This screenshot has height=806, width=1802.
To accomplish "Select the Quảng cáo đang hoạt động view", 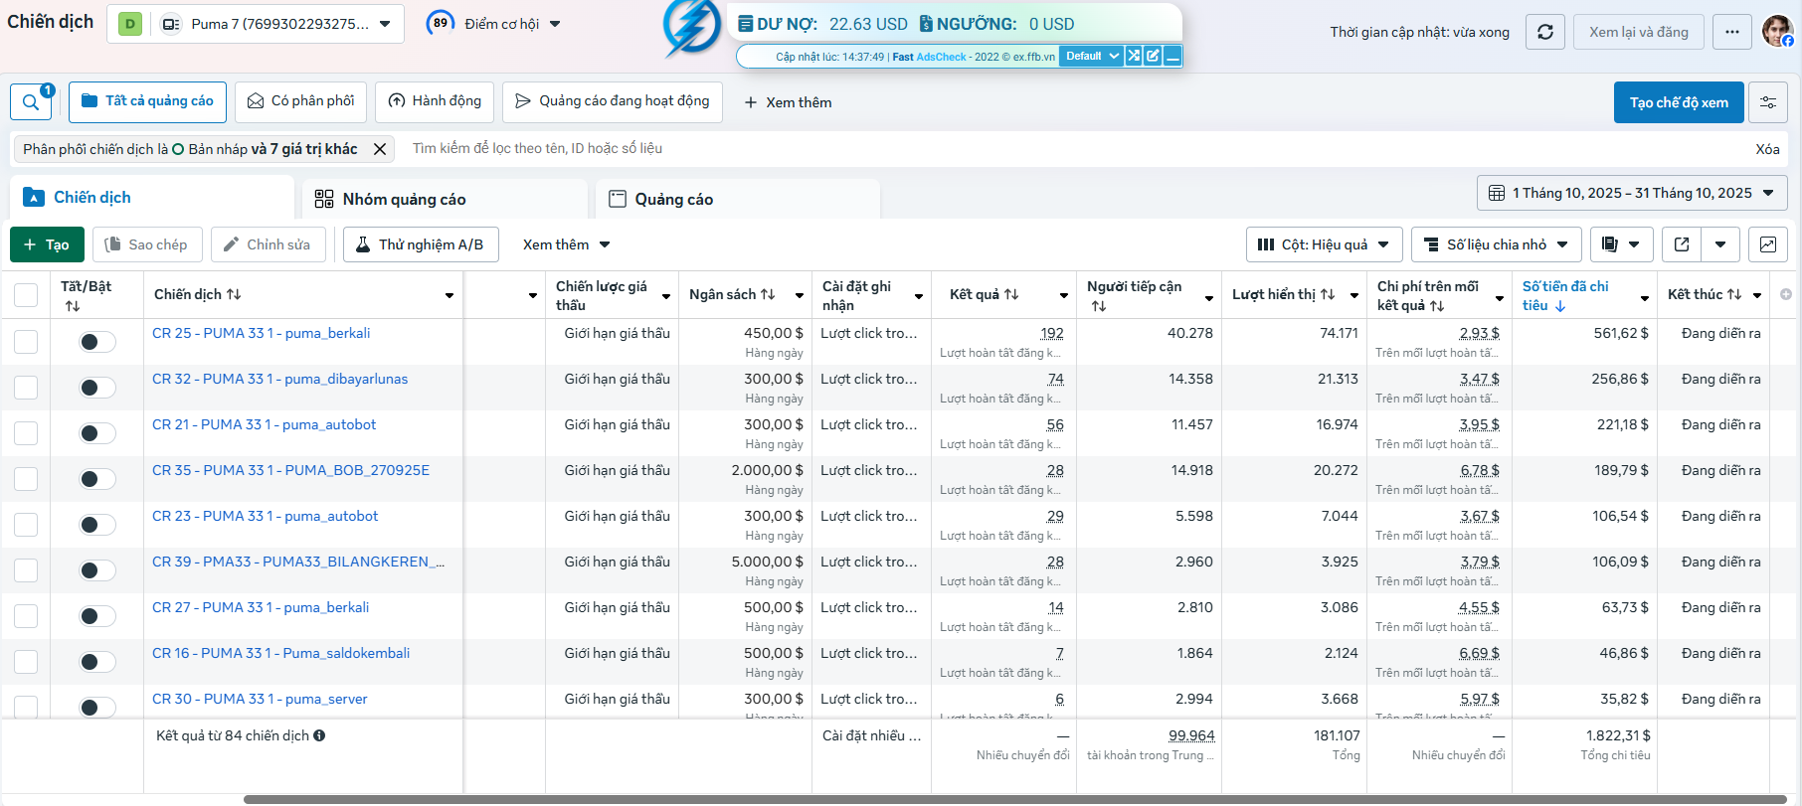I will (x=613, y=101).
